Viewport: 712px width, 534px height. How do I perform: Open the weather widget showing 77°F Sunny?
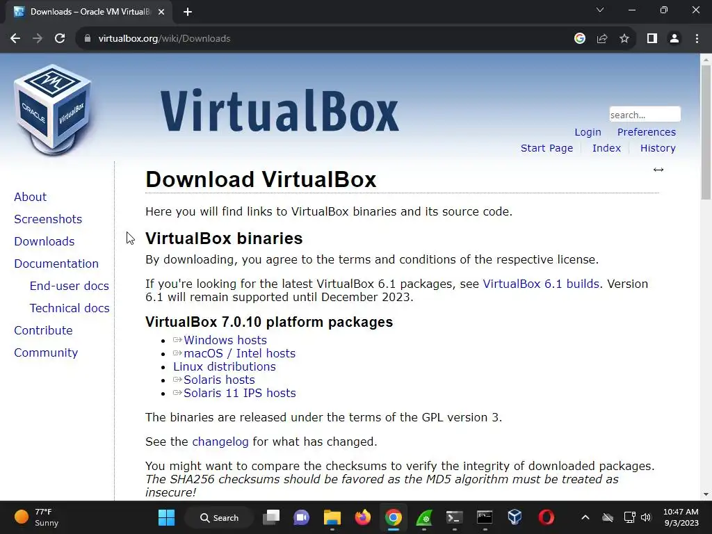click(x=38, y=517)
